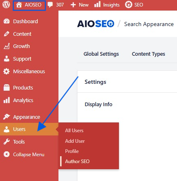Open the 307 pending comments count
This screenshot has height=181, width=177.
[60, 5]
